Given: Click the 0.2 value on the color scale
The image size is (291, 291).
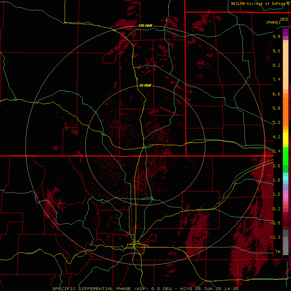Looking at the screenshot, I should 276,209.
